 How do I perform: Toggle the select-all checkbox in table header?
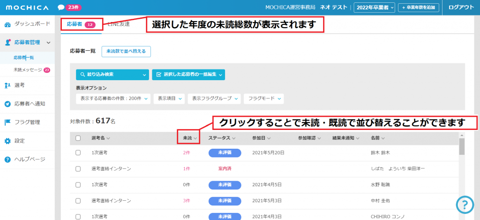(x=78, y=138)
